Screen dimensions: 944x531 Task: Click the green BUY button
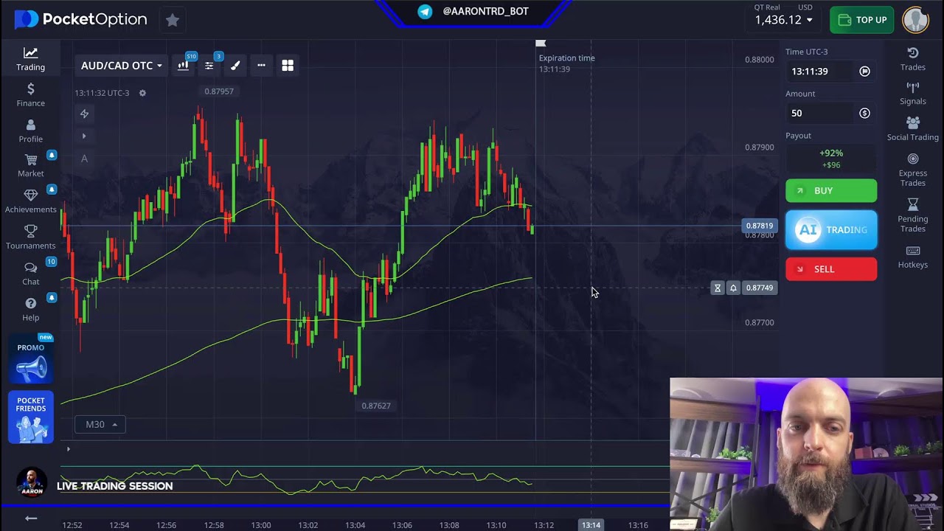coord(831,190)
